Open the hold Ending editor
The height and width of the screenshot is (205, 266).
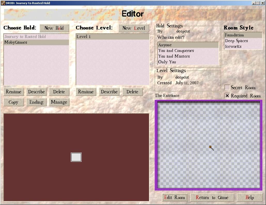36,102
